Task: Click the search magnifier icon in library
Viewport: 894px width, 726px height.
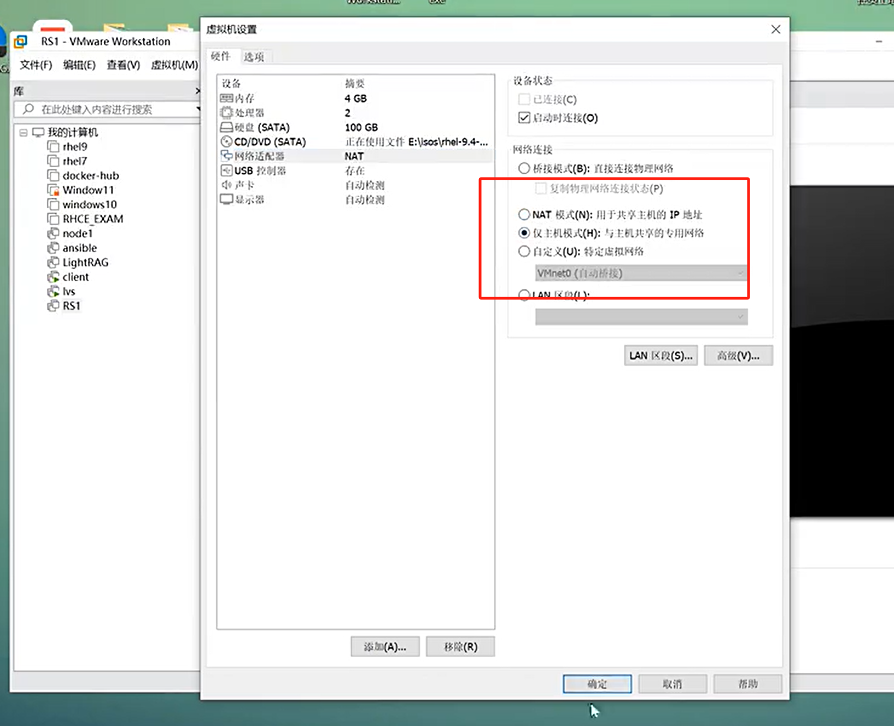Action: point(28,109)
